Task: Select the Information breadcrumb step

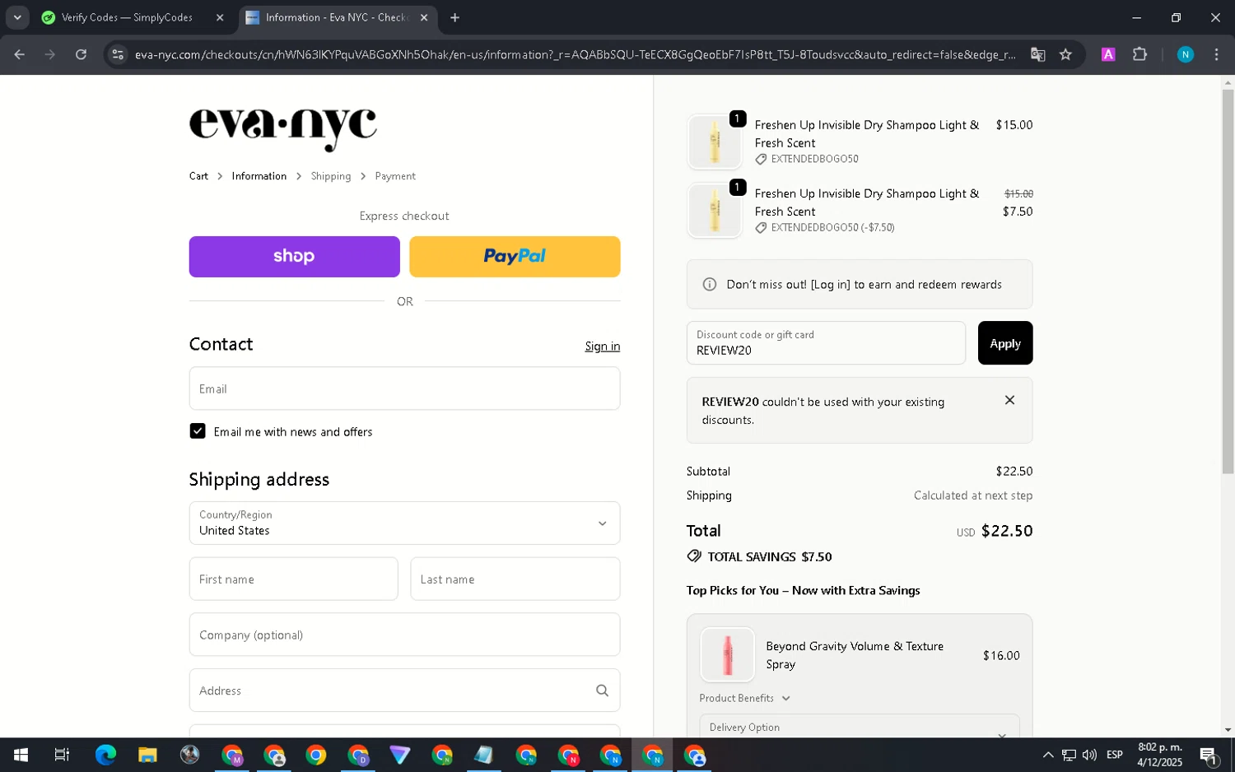Action: click(259, 176)
